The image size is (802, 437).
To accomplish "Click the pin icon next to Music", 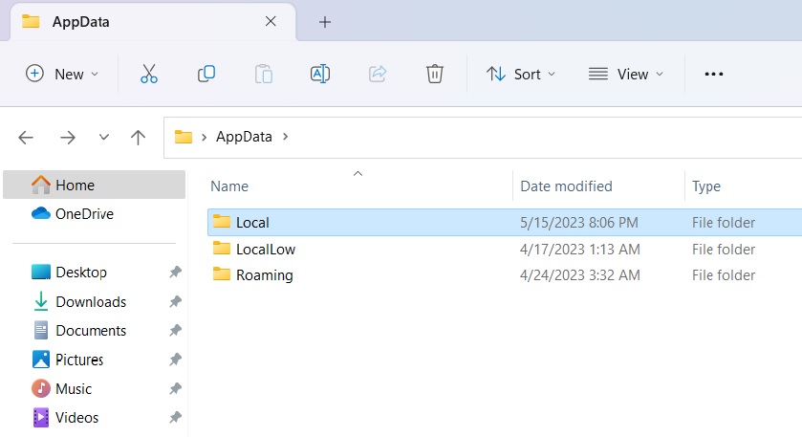I will click(176, 388).
